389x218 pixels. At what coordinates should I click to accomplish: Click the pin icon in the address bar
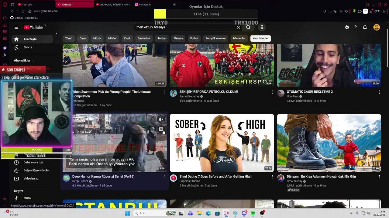(325, 11)
